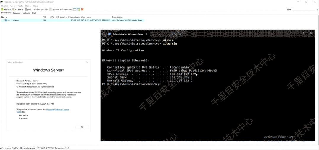Open the Hacker menu
Viewport: 319px width, 150px height.
point(4,6)
